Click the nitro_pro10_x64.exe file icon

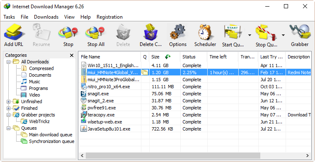84,87
